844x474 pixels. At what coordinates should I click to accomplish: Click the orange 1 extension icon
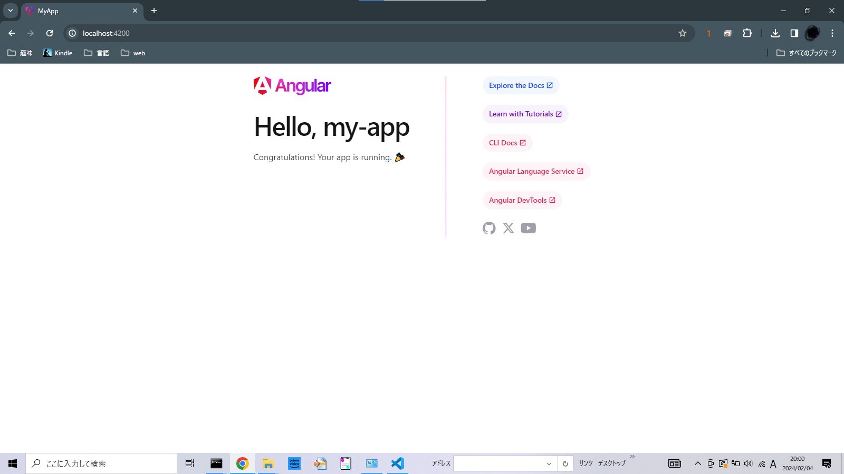pyautogui.click(x=709, y=33)
